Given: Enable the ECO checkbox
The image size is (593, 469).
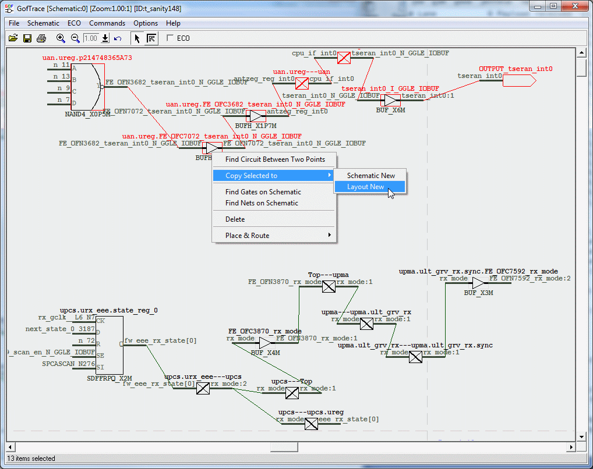Looking at the screenshot, I should click(x=170, y=38).
